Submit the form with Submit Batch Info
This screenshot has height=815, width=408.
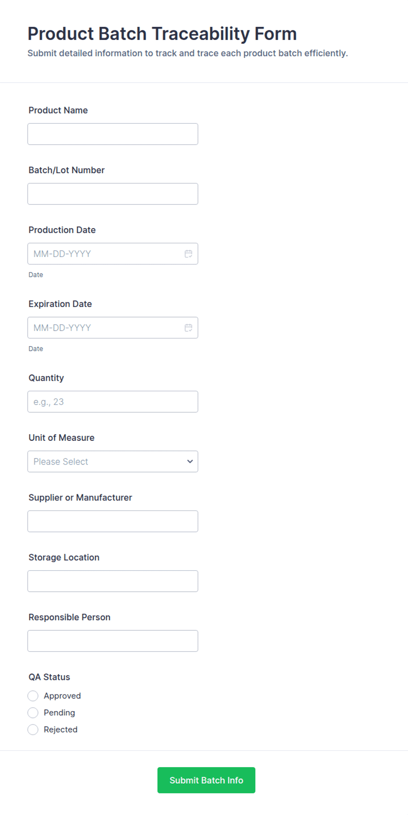(x=206, y=780)
